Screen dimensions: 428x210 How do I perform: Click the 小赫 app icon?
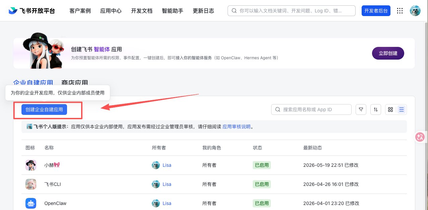(x=31, y=165)
